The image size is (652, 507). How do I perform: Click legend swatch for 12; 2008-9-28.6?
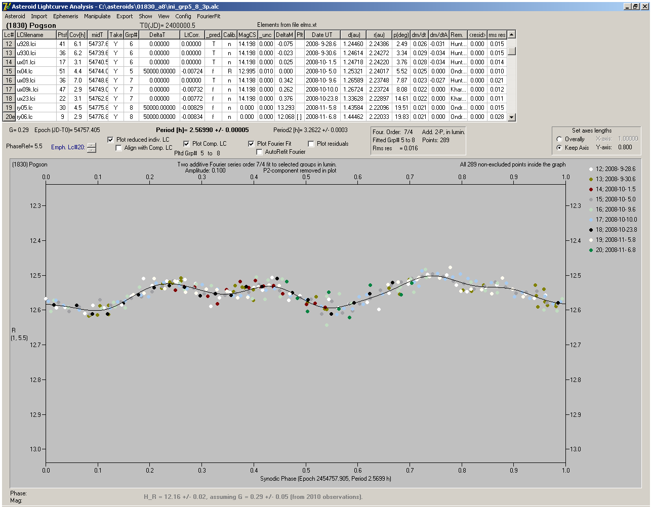coord(591,169)
